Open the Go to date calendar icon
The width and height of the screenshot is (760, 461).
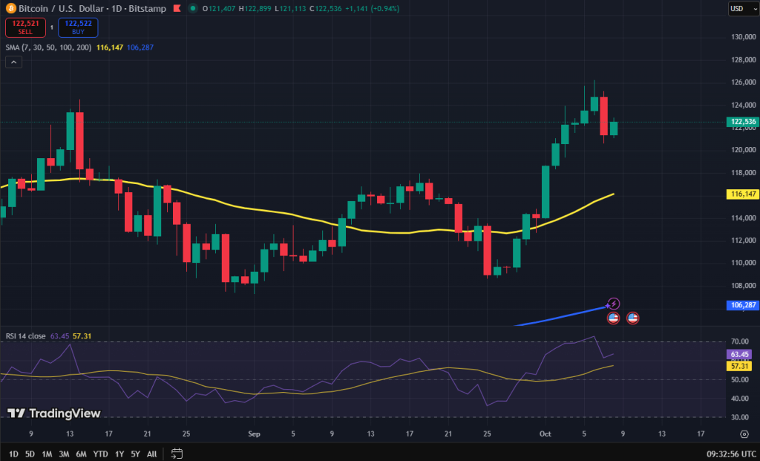pyautogui.click(x=177, y=453)
